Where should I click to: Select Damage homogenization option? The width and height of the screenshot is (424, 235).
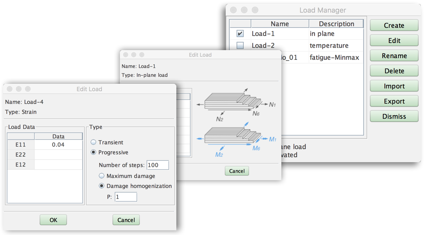click(102, 186)
